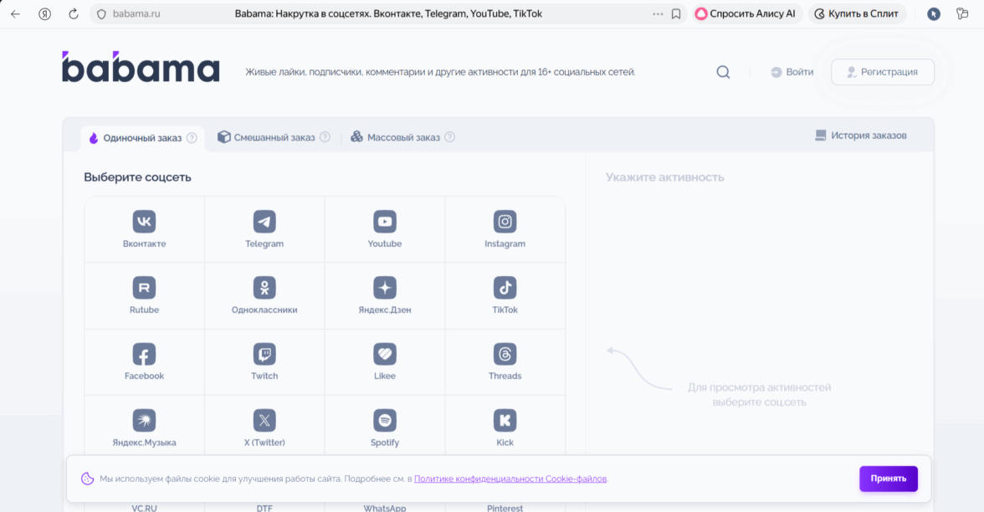Open Политике конфиденциальности Cookie-файлов link
Viewport: 984px width, 512px height.
pyautogui.click(x=510, y=479)
